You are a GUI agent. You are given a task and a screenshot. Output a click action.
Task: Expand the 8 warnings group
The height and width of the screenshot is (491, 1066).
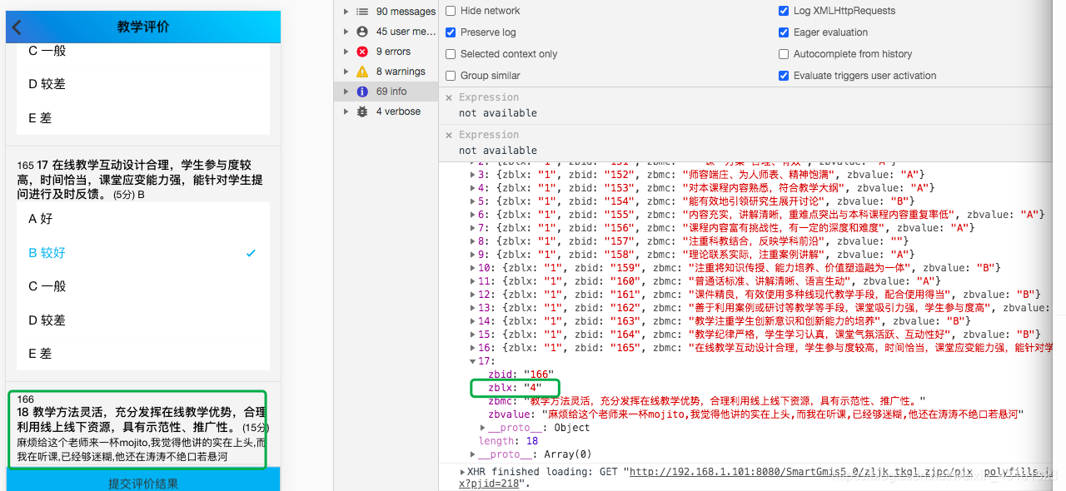click(346, 72)
